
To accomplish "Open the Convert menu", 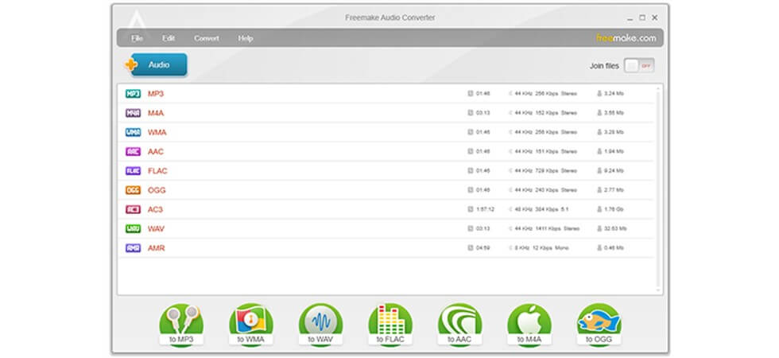I will (x=207, y=38).
